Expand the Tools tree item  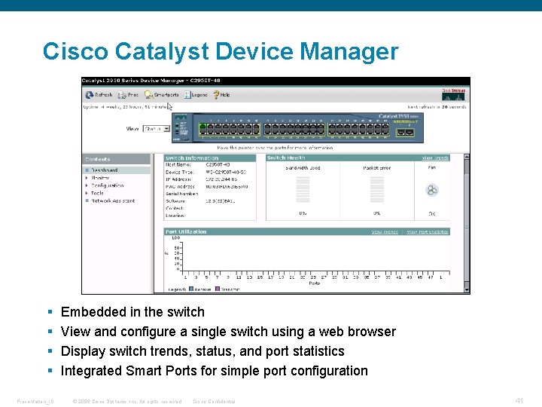tap(87, 193)
